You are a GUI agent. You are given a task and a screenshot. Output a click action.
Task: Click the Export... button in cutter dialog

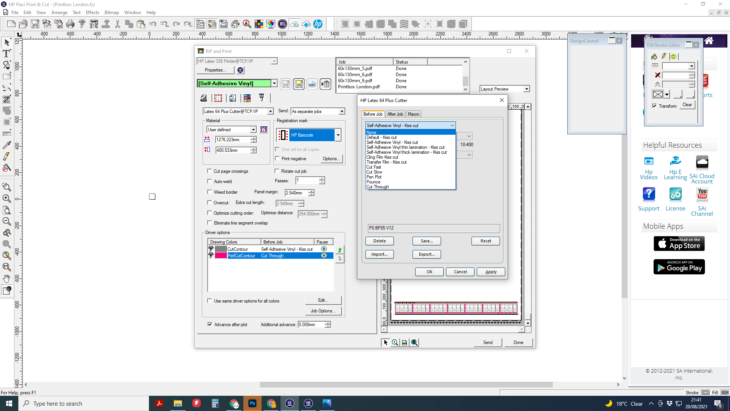427,254
